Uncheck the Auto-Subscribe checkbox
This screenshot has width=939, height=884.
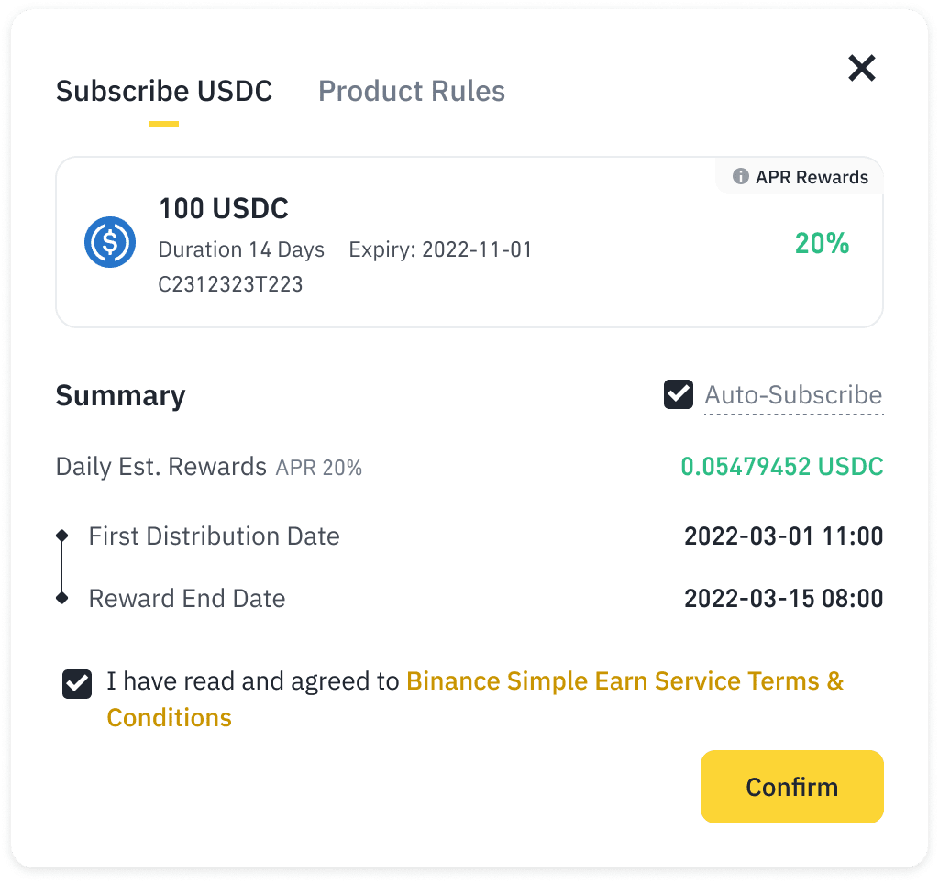(678, 395)
